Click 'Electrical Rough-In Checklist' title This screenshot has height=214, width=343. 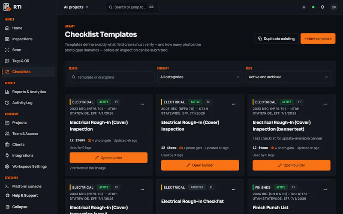coord(193,201)
